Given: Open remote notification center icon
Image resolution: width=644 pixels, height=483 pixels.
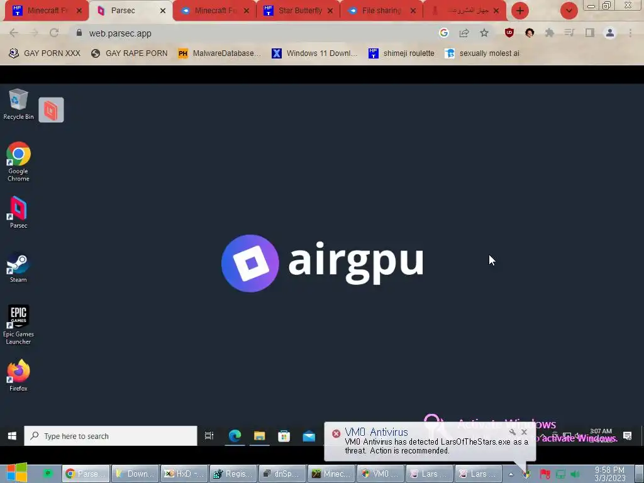Looking at the screenshot, I should 627,436.
